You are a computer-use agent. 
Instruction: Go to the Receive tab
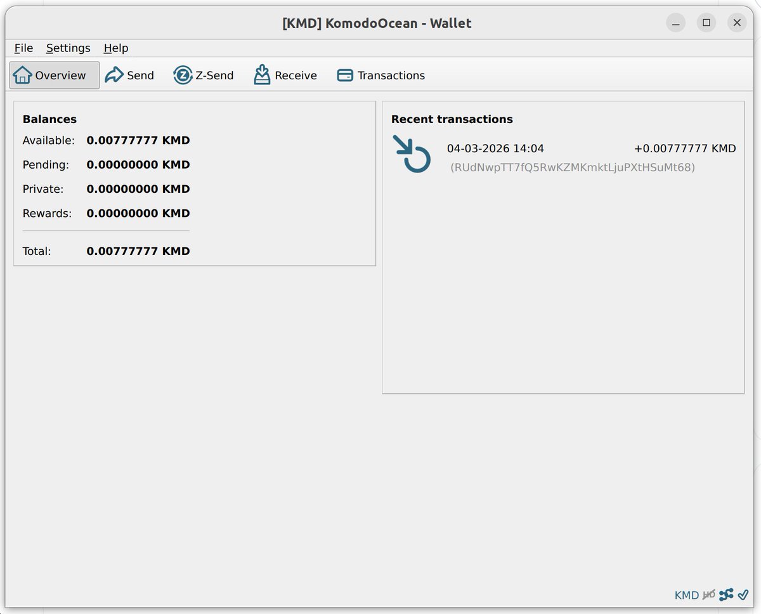coord(285,75)
